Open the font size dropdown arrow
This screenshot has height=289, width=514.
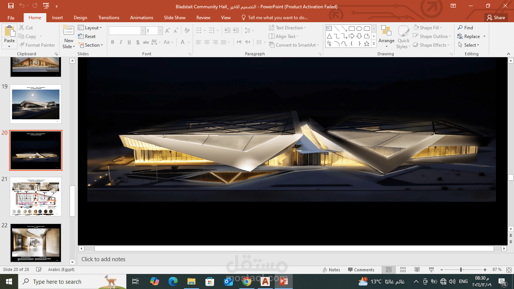(x=160, y=30)
